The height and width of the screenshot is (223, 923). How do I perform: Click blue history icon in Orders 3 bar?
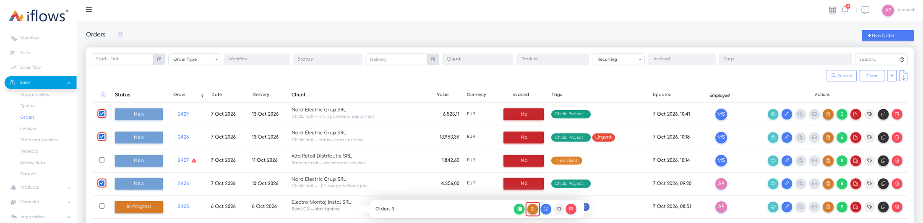[x=546, y=209]
